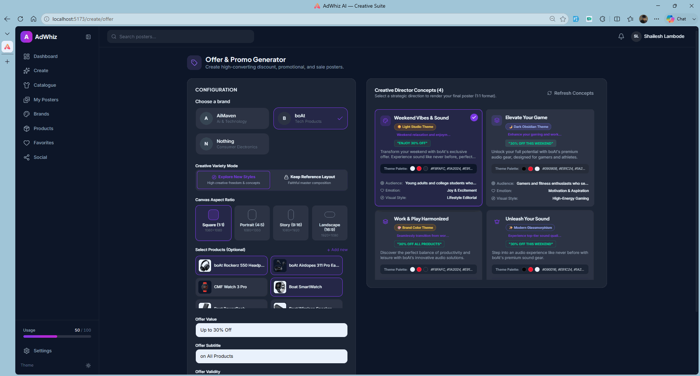Select the Unleash Your Sound concept
The image size is (700, 376).
pos(540,245)
